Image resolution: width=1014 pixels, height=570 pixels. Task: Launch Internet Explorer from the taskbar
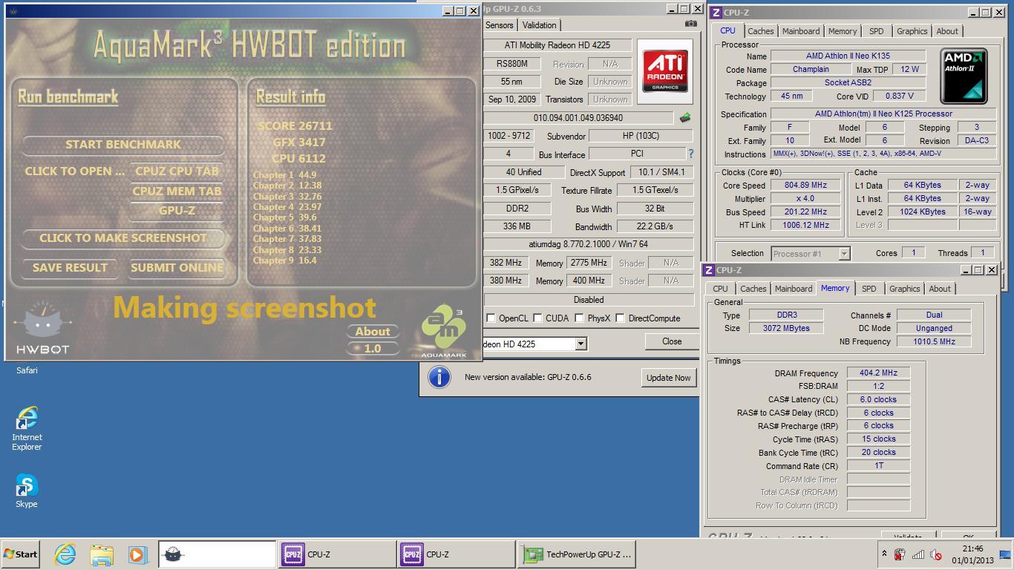(x=65, y=554)
